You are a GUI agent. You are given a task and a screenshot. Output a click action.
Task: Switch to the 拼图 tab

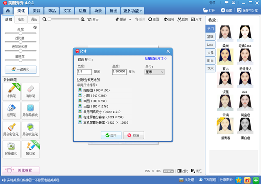pos(113,11)
